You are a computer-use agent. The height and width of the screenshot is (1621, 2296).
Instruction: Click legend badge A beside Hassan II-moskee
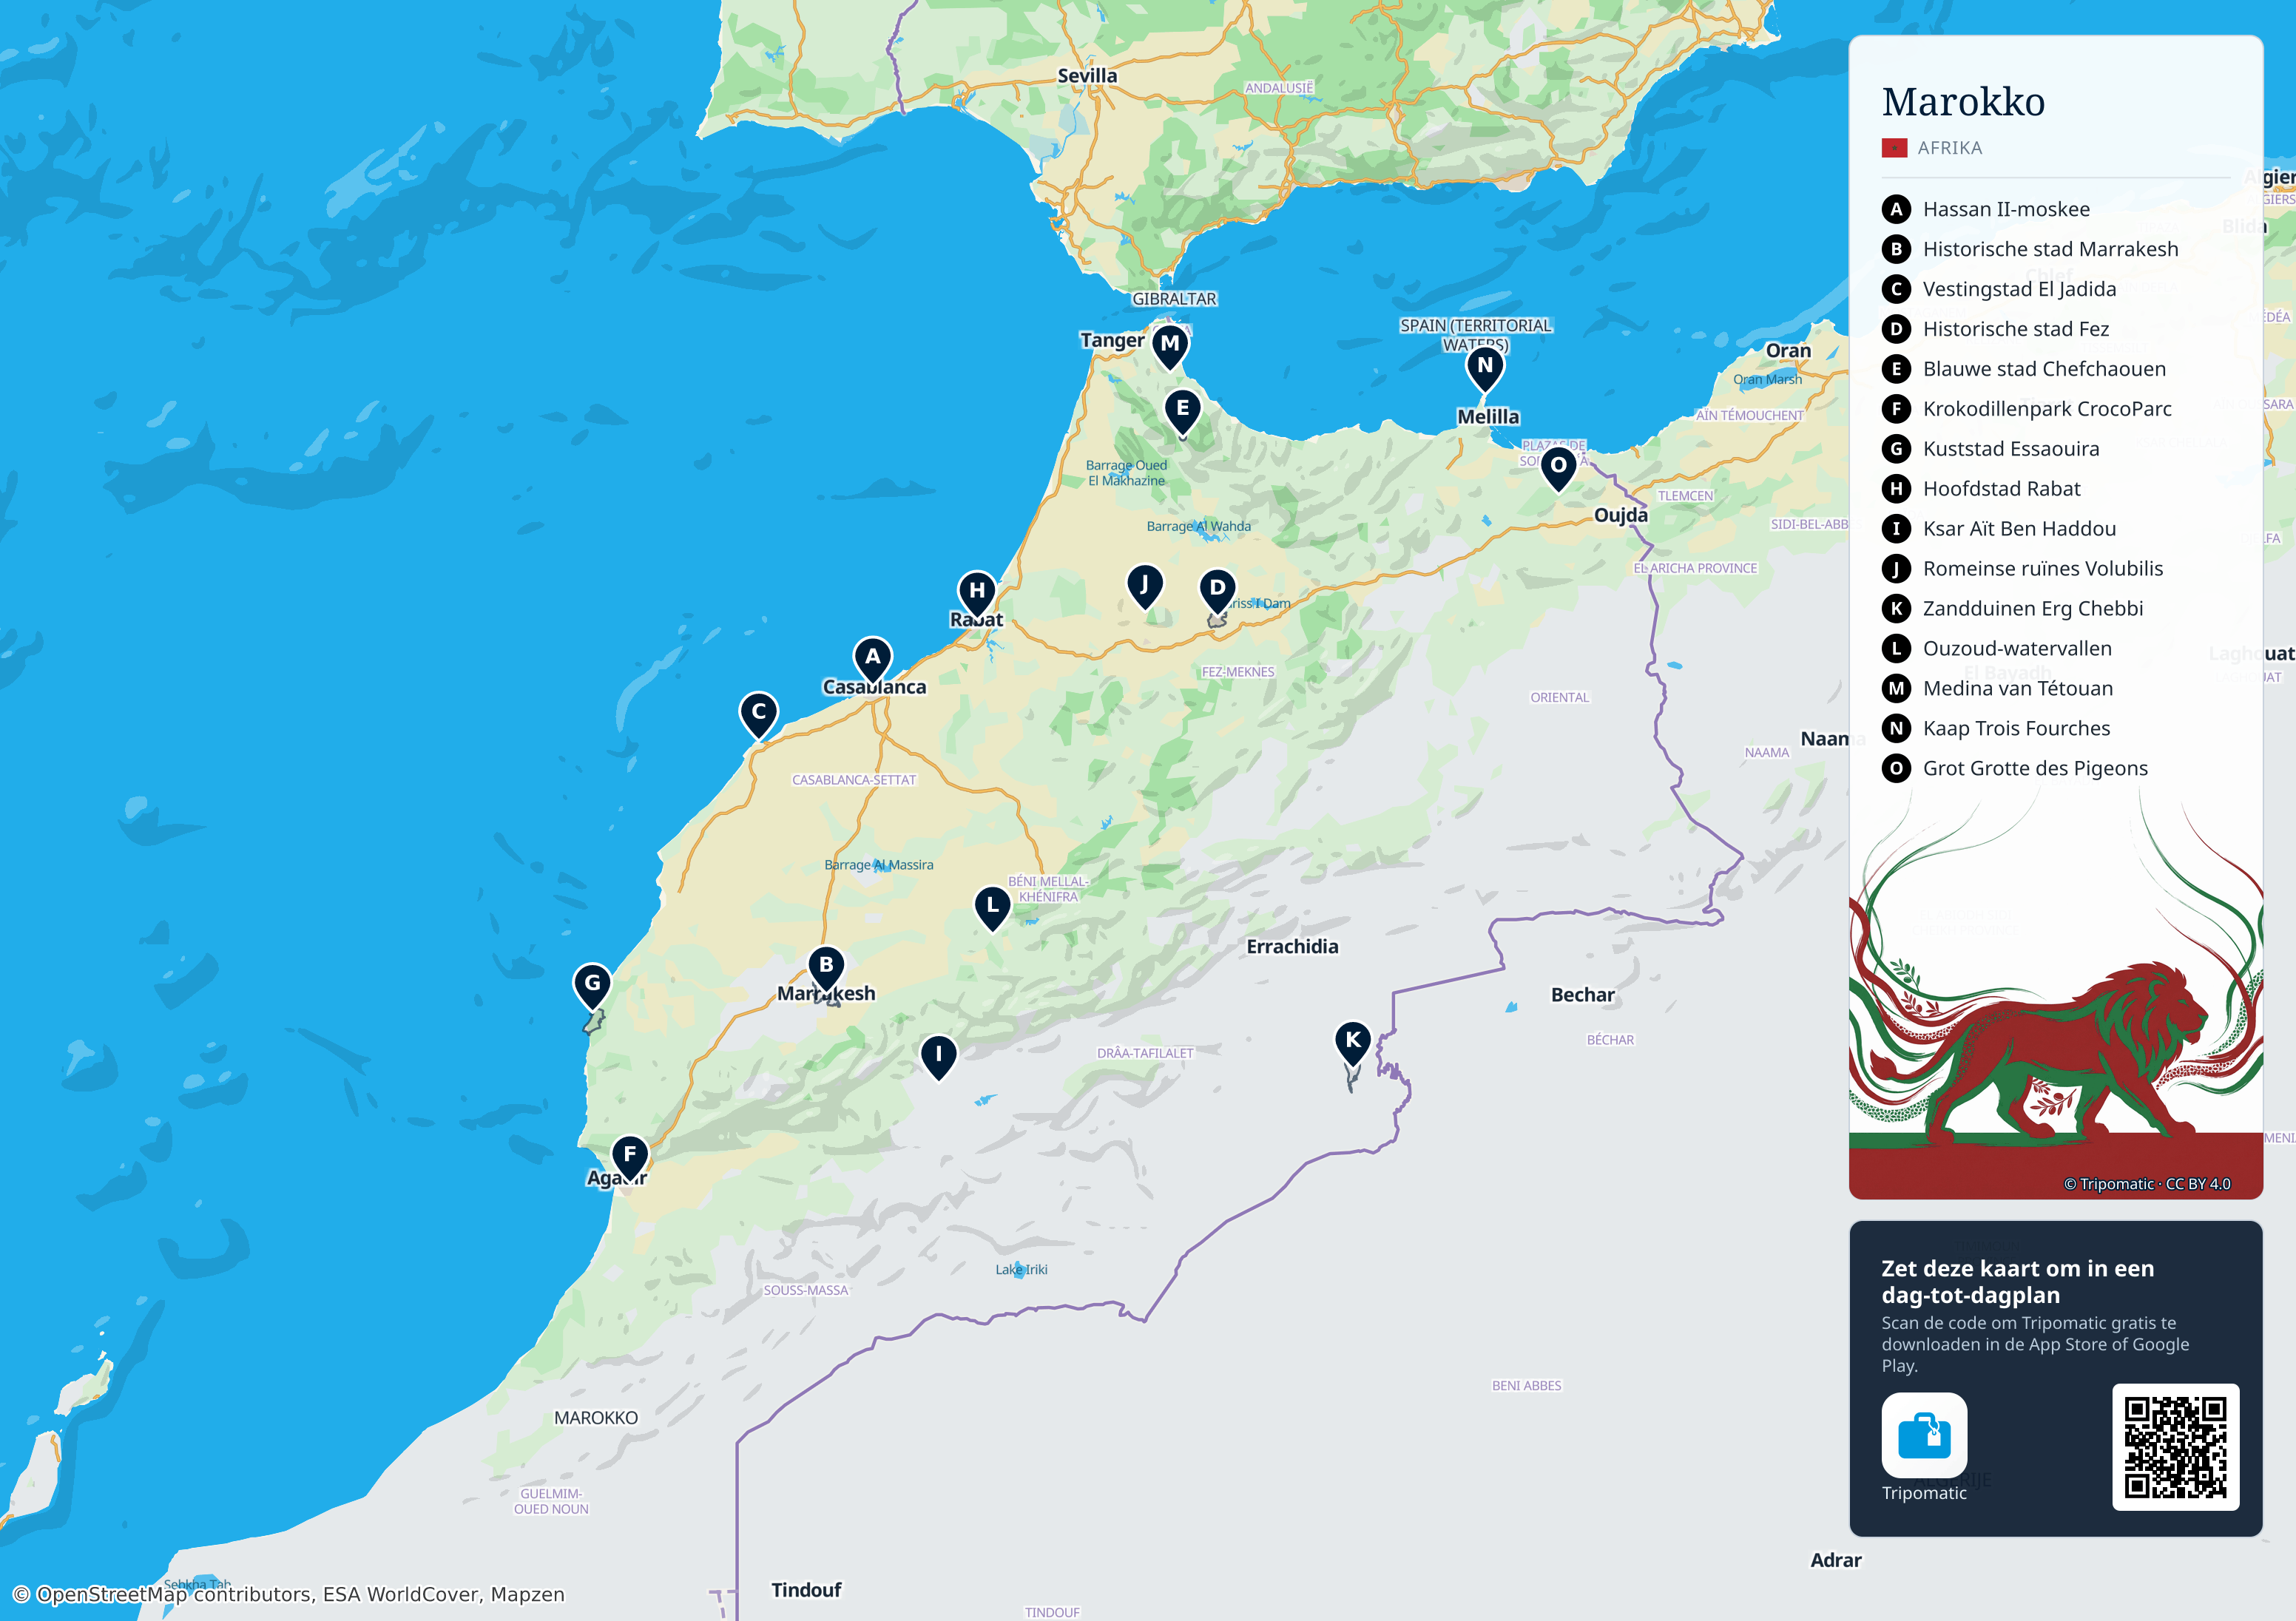pyautogui.click(x=1896, y=209)
